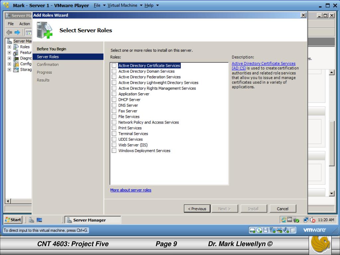Click the Server Manager scroll up arrow
340x255 pixels.
tap(332, 72)
